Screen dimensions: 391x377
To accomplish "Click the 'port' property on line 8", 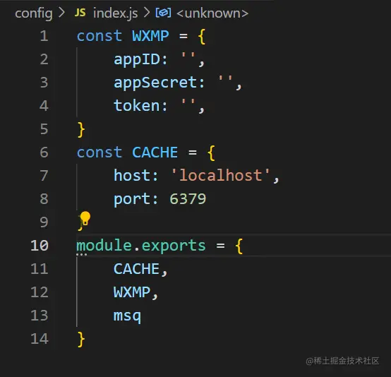I will click(x=132, y=200).
